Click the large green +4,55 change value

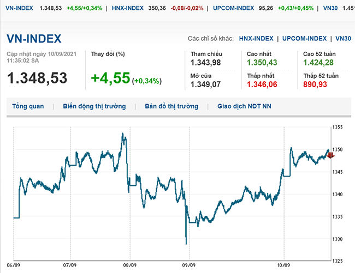[x=110, y=78]
